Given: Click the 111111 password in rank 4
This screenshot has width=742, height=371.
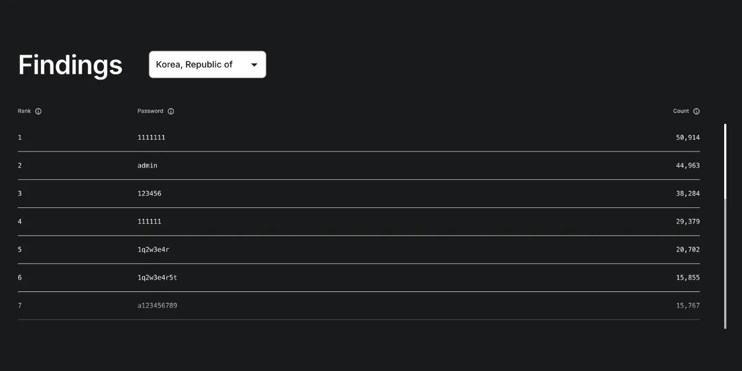Looking at the screenshot, I should click(x=149, y=221).
